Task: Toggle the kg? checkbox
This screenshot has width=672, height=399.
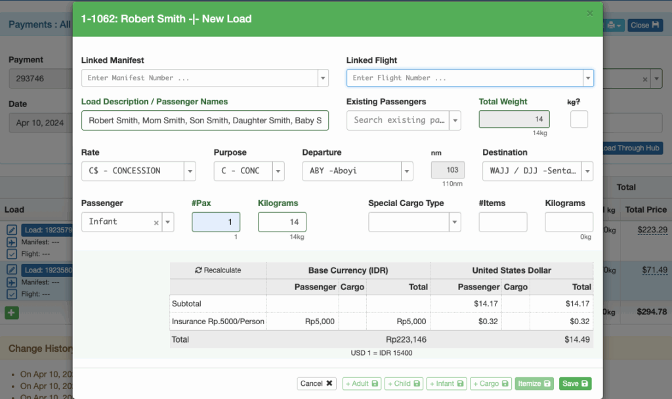Action: (x=579, y=119)
